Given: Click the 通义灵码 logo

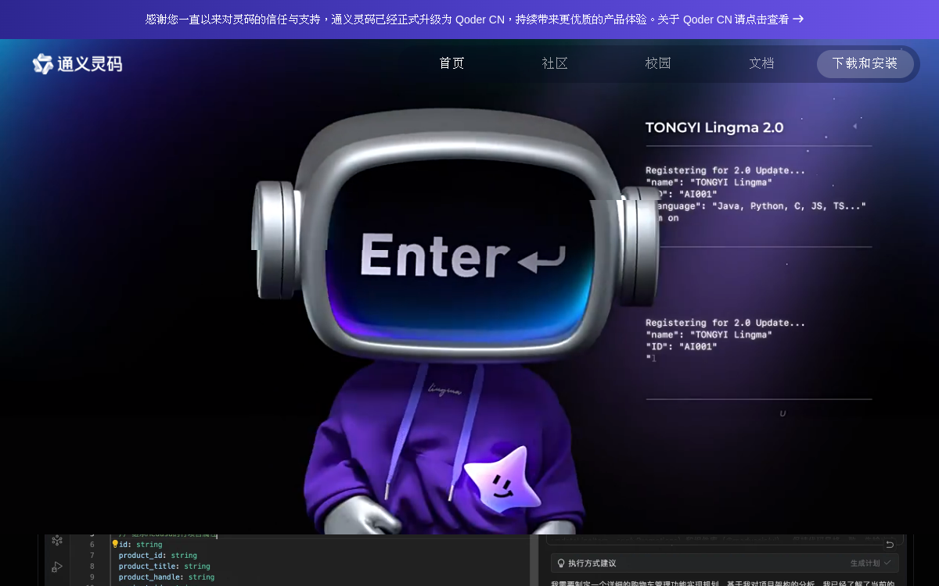Looking at the screenshot, I should coord(77,63).
